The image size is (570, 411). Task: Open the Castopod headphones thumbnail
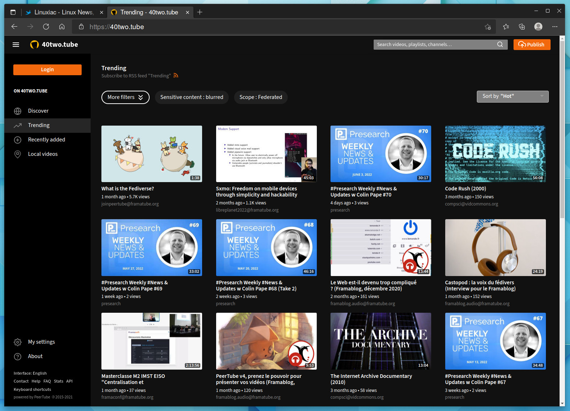(x=495, y=248)
